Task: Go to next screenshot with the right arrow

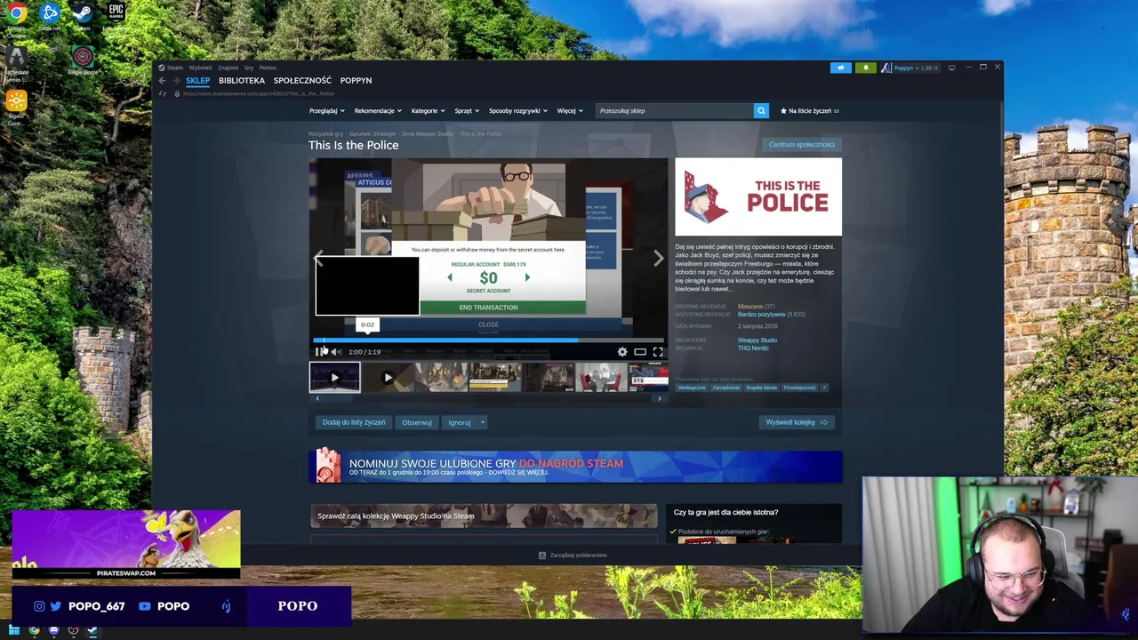Action: tap(658, 259)
